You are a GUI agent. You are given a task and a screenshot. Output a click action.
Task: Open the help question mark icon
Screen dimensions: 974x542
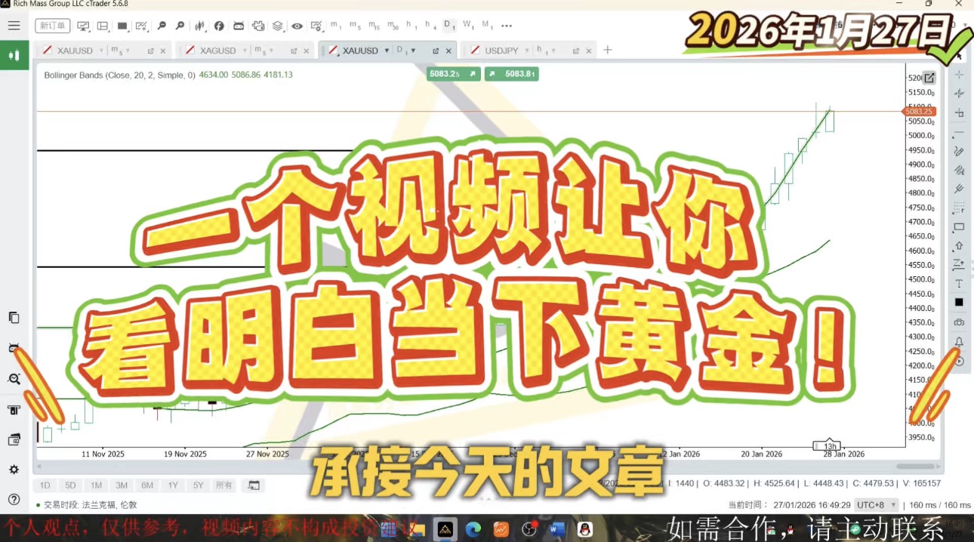click(14, 499)
